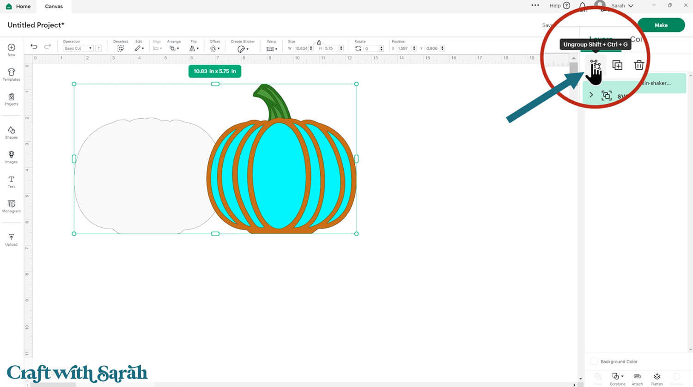Open the Templates panel
This screenshot has height=387, width=693.
click(x=12, y=75)
